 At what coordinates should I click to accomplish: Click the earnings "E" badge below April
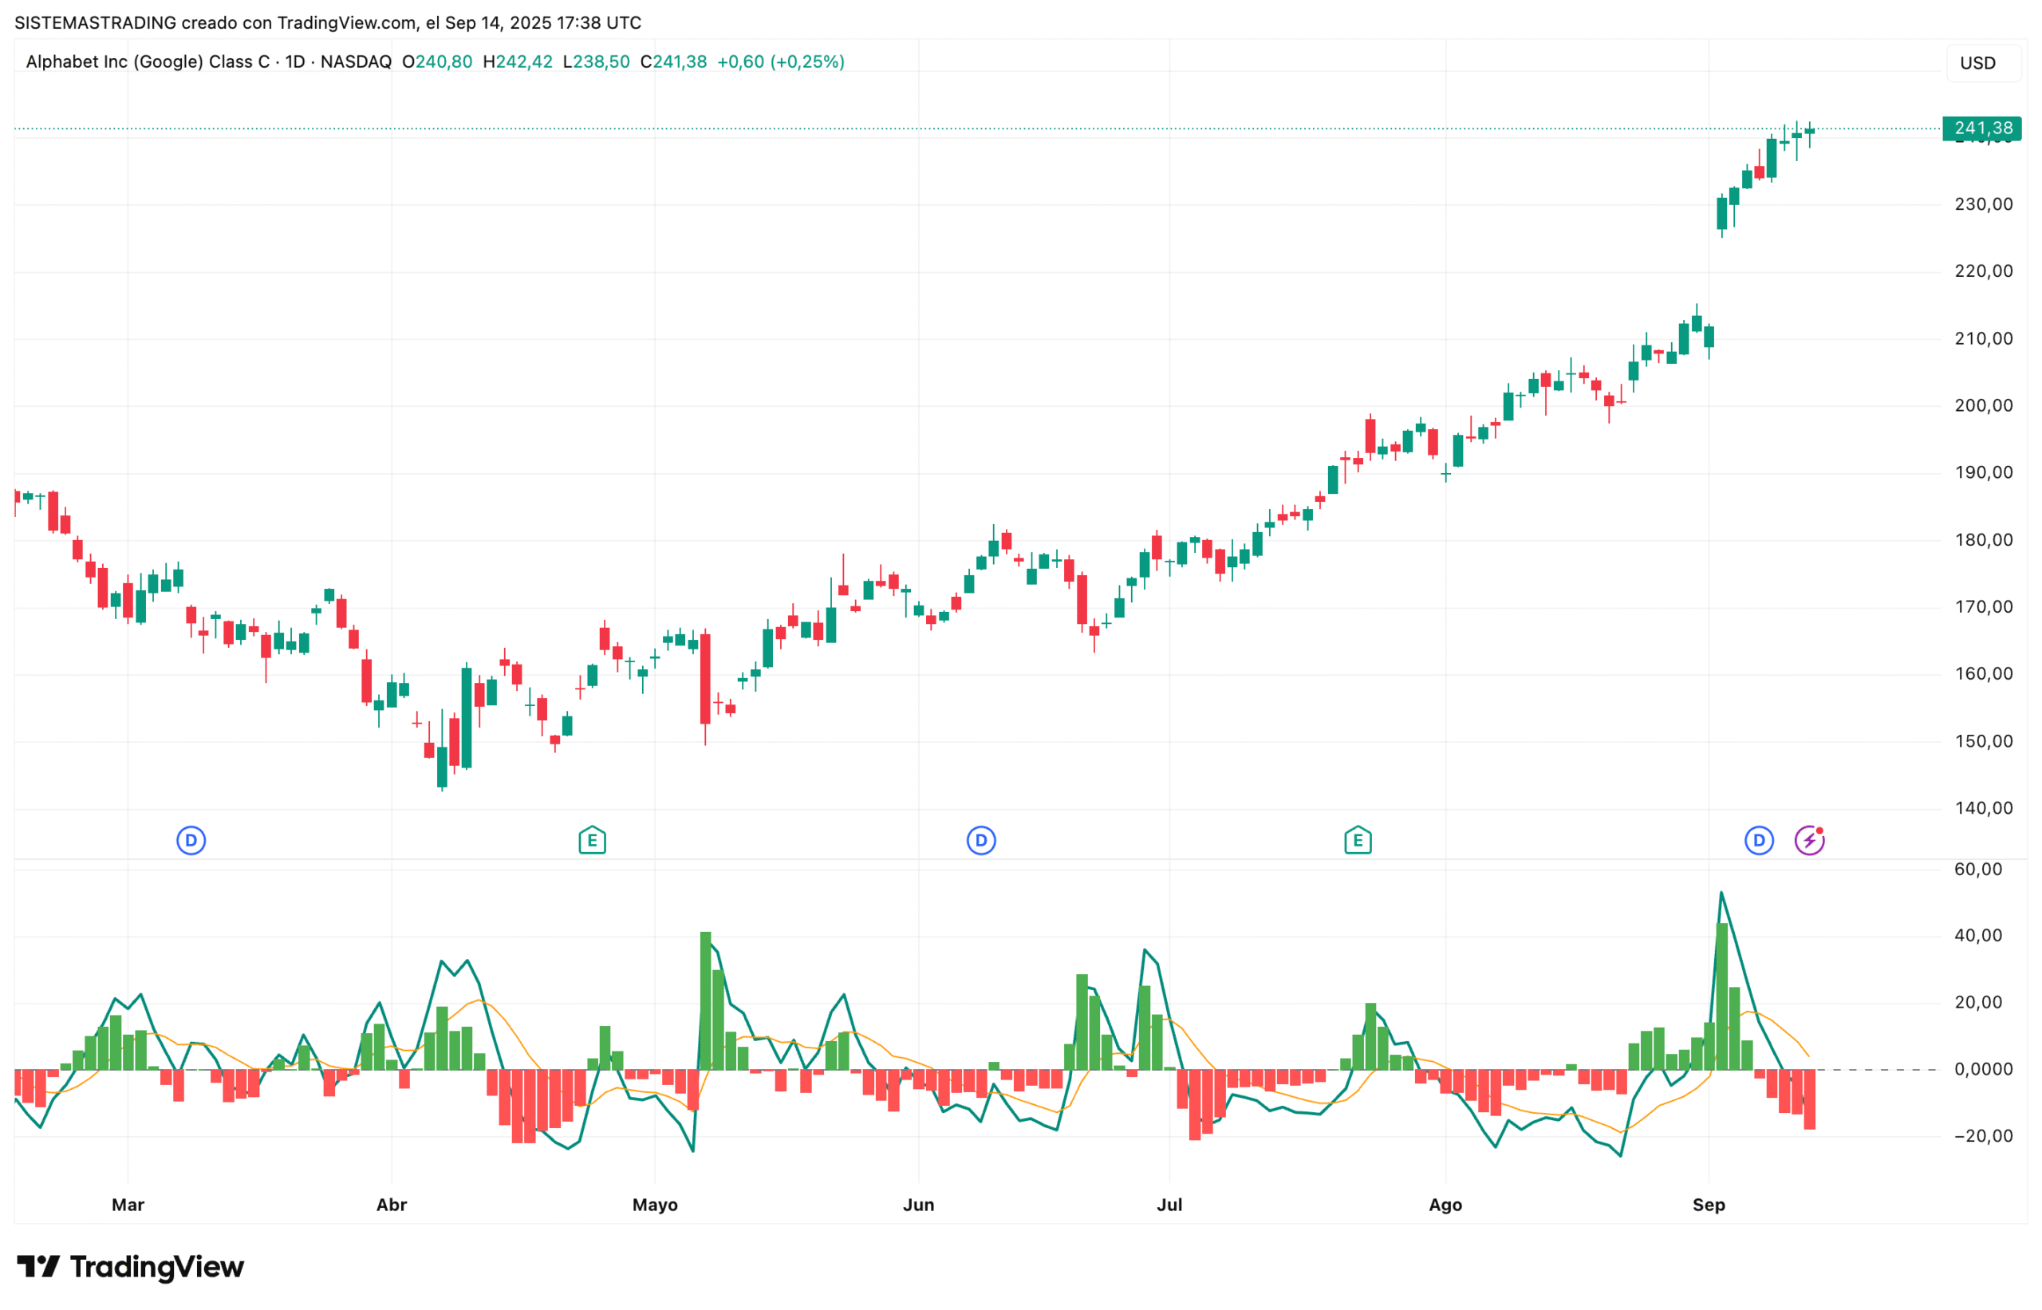click(x=592, y=839)
